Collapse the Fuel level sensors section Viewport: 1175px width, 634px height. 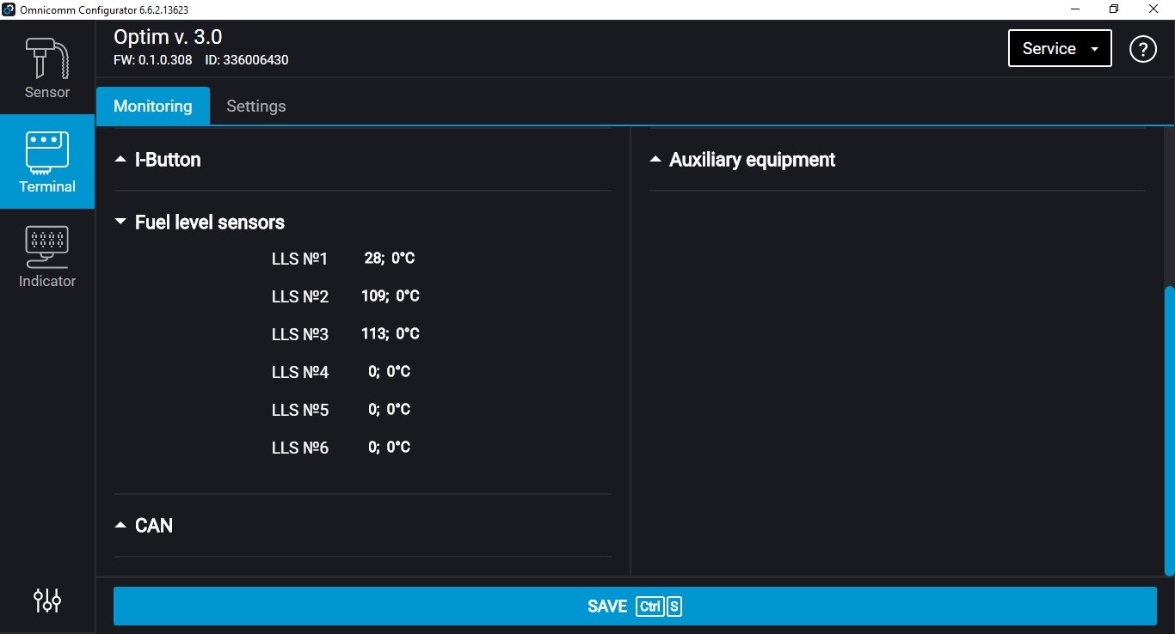coord(200,223)
